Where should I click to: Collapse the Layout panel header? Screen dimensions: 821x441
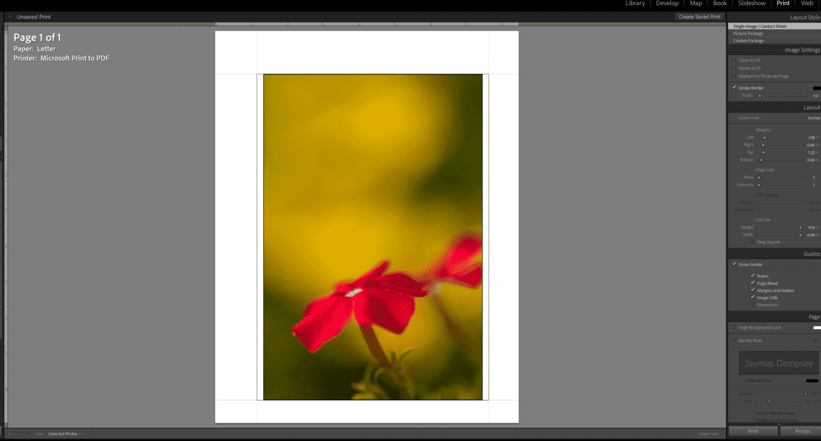[812, 107]
